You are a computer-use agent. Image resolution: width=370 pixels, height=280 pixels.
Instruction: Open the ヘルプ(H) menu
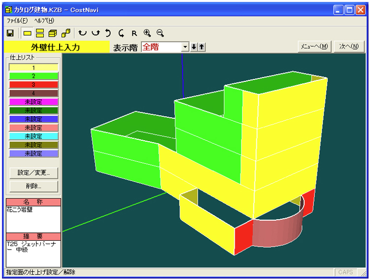[44, 21]
